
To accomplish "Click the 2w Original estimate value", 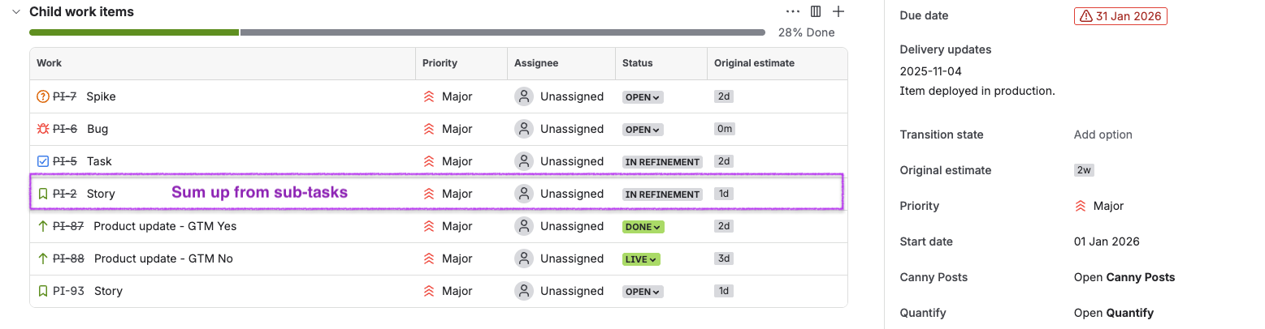I will click(x=1084, y=170).
